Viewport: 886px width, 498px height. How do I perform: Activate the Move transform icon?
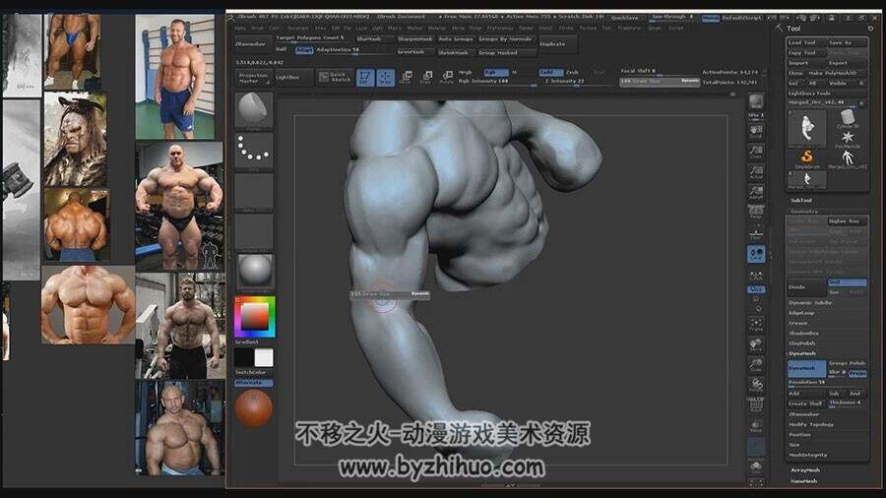pyautogui.click(x=406, y=78)
